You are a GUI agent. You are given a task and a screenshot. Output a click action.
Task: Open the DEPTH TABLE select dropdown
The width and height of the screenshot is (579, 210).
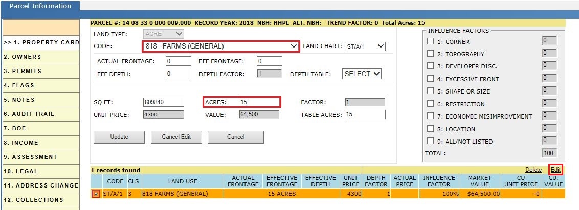362,74
